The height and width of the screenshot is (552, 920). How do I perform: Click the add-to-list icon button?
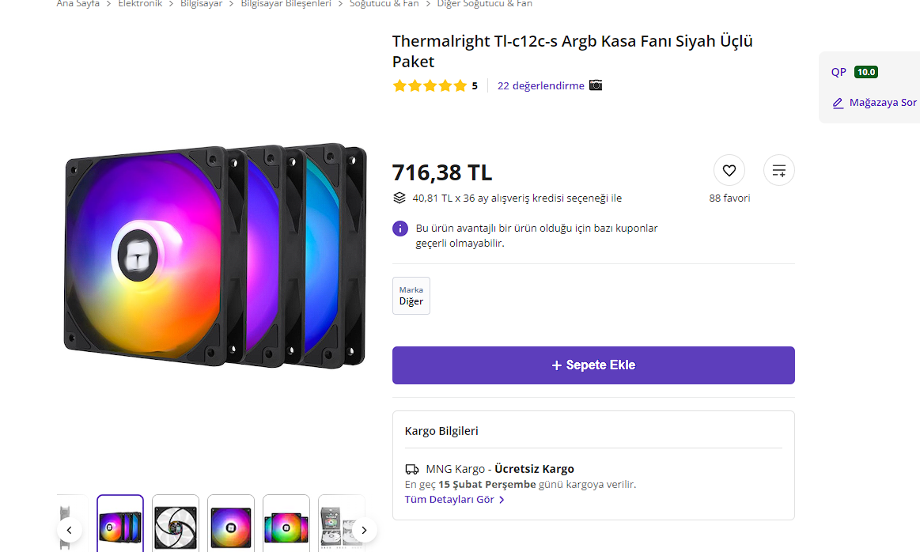[x=778, y=170]
